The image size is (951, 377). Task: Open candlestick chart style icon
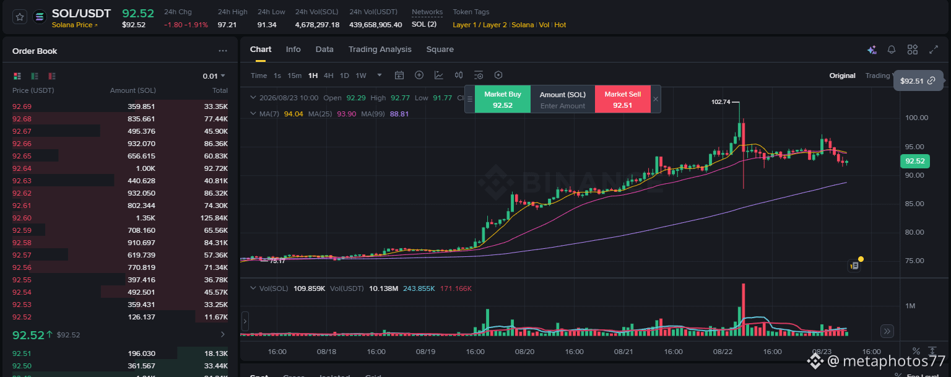pyautogui.click(x=459, y=76)
